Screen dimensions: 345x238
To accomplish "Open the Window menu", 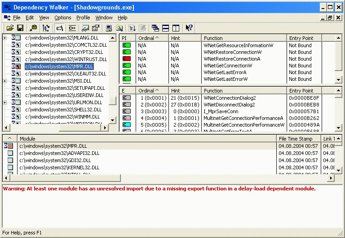I will click(x=104, y=18).
